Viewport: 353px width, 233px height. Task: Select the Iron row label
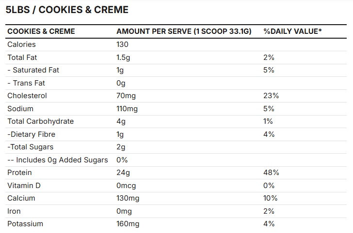coord(14,211)
